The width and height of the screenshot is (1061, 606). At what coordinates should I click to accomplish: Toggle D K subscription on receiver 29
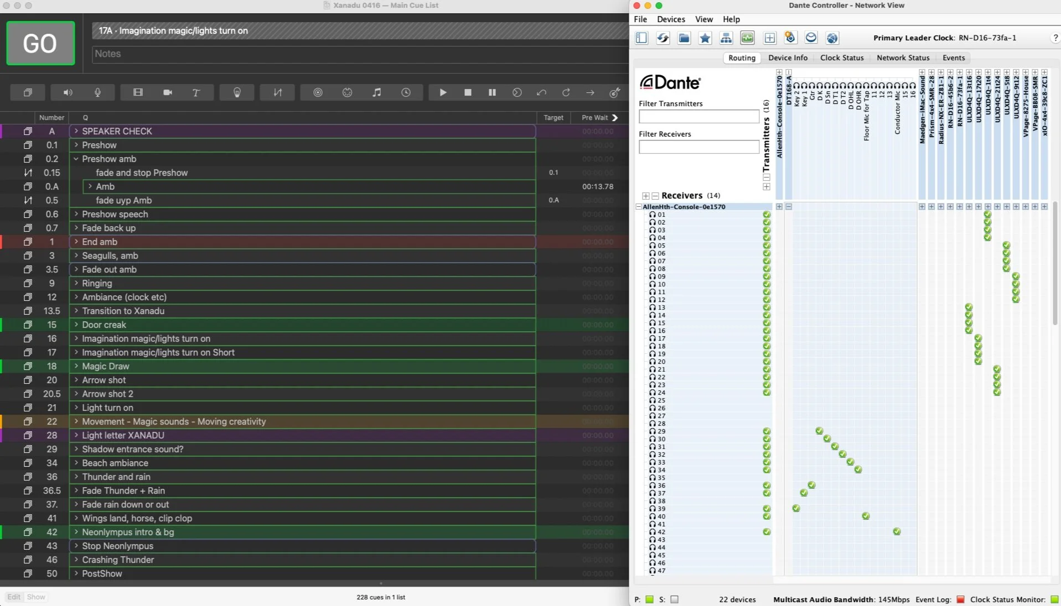pos(819,431)
